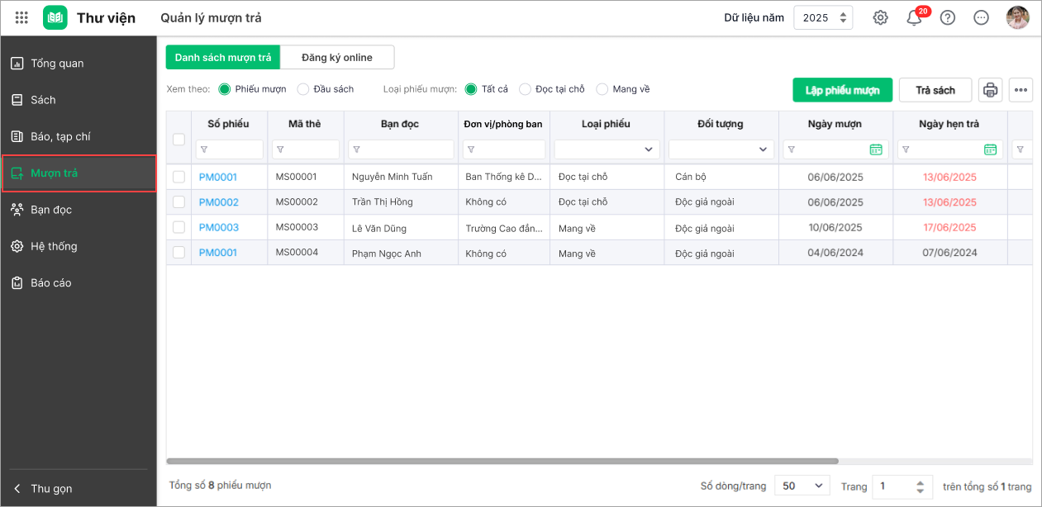Image resolution: width=1042 pixels, height=507 pixels.
Task: Open Mượn trả in sidebar
Action: click(79, 173)
